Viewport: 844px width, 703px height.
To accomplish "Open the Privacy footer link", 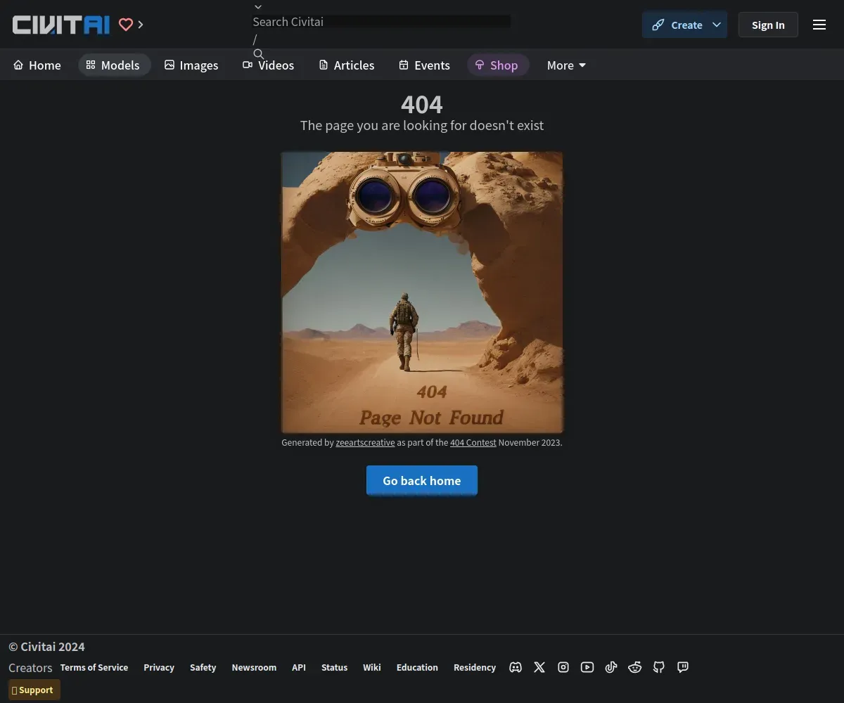I will (x=159, y=667).
